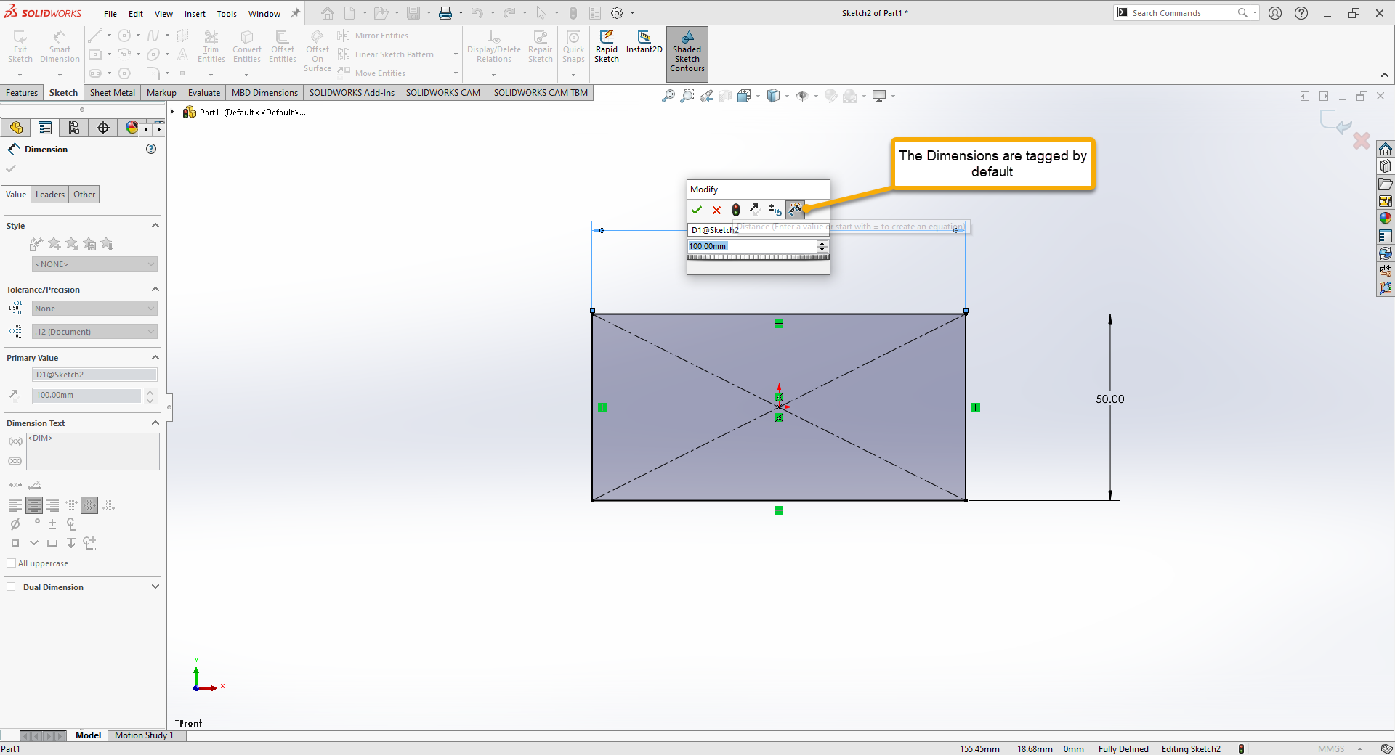
Task: Toggle the Instant2D tool
Action: tap(644, 43)
